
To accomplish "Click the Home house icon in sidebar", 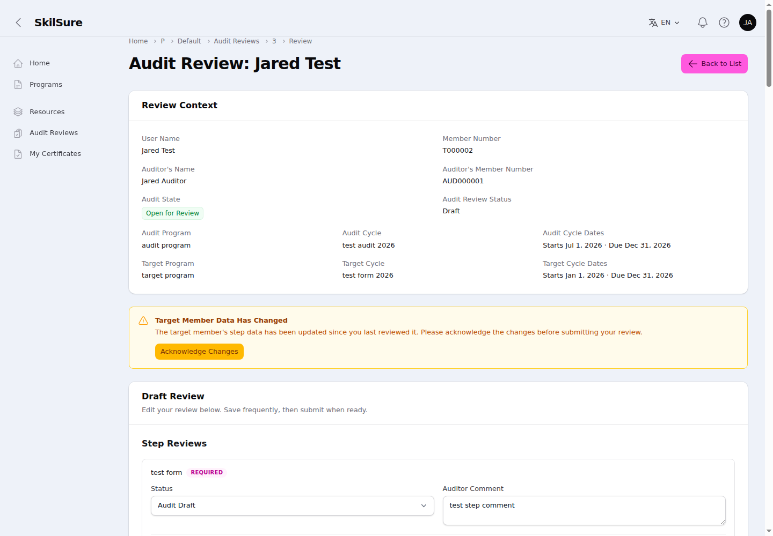I will click(x=18, y=63).
